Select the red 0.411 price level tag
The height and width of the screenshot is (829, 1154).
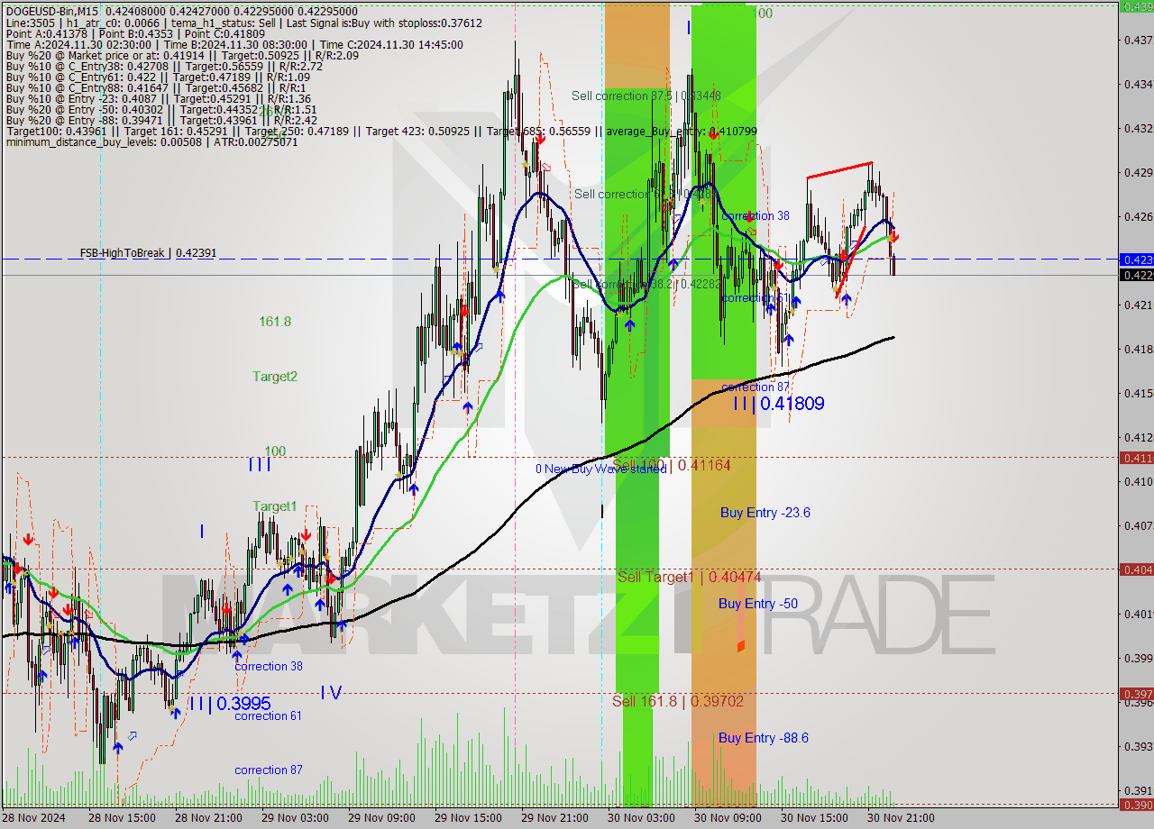click(x=1135, y=458)
